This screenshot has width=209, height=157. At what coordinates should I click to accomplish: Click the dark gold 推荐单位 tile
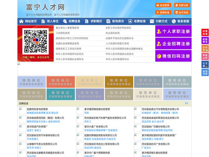(119, 82)
